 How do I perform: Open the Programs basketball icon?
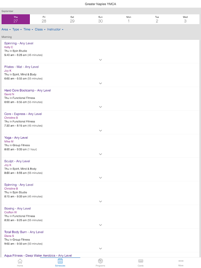point(100,261)
